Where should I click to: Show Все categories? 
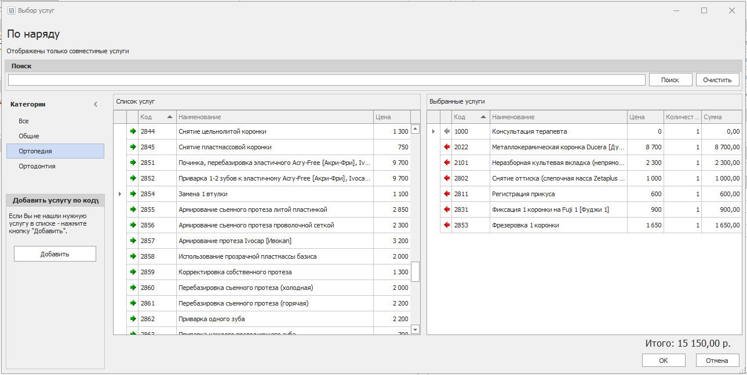(x=24, y=121)
